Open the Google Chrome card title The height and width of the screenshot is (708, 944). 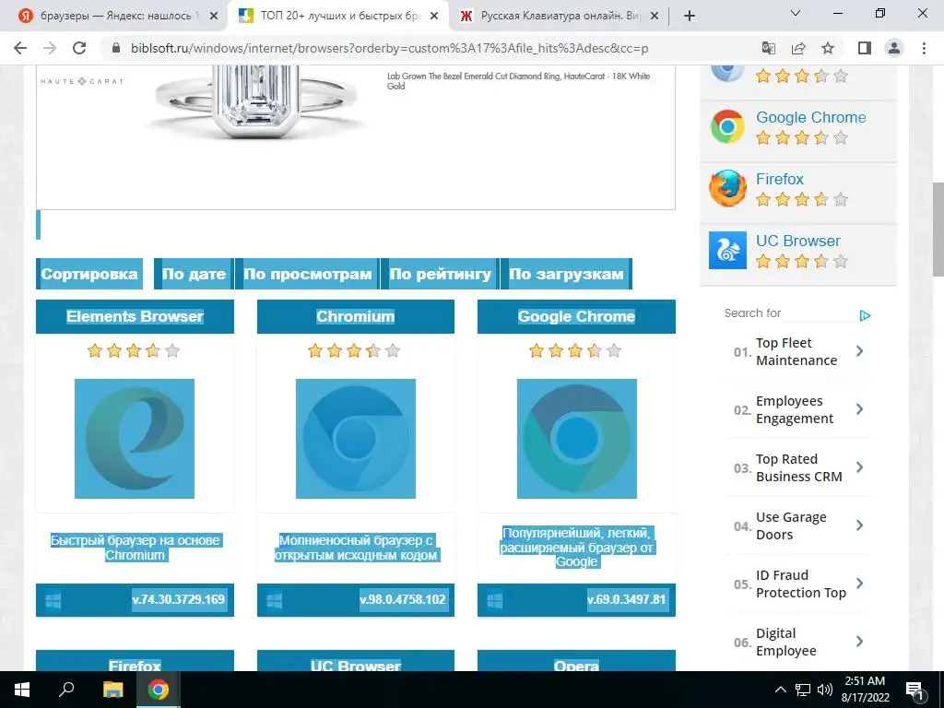pyautogui.click(x=576, y=317)
